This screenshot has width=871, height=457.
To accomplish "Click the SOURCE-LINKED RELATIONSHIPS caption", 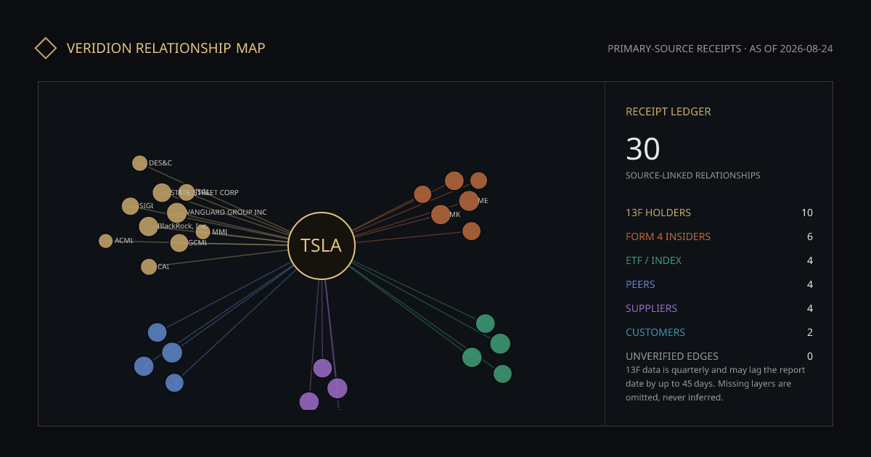I will click(x=693, y=176).
